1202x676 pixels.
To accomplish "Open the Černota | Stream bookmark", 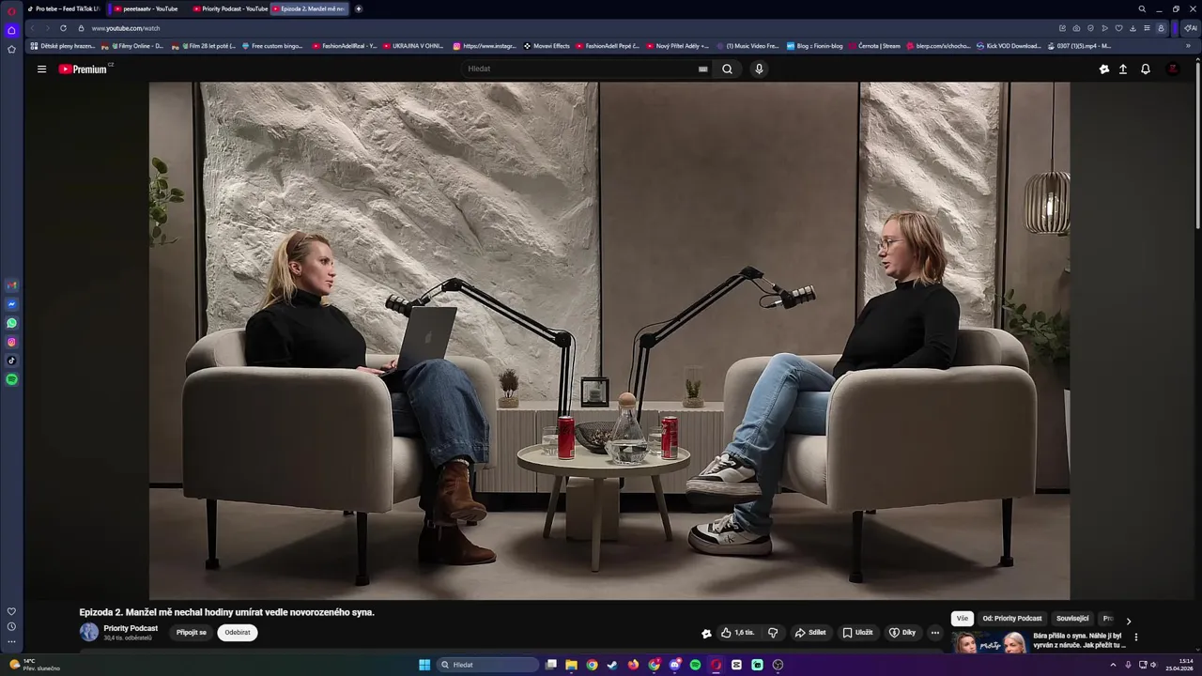I will pyautogui.click(x=874, y=45).
